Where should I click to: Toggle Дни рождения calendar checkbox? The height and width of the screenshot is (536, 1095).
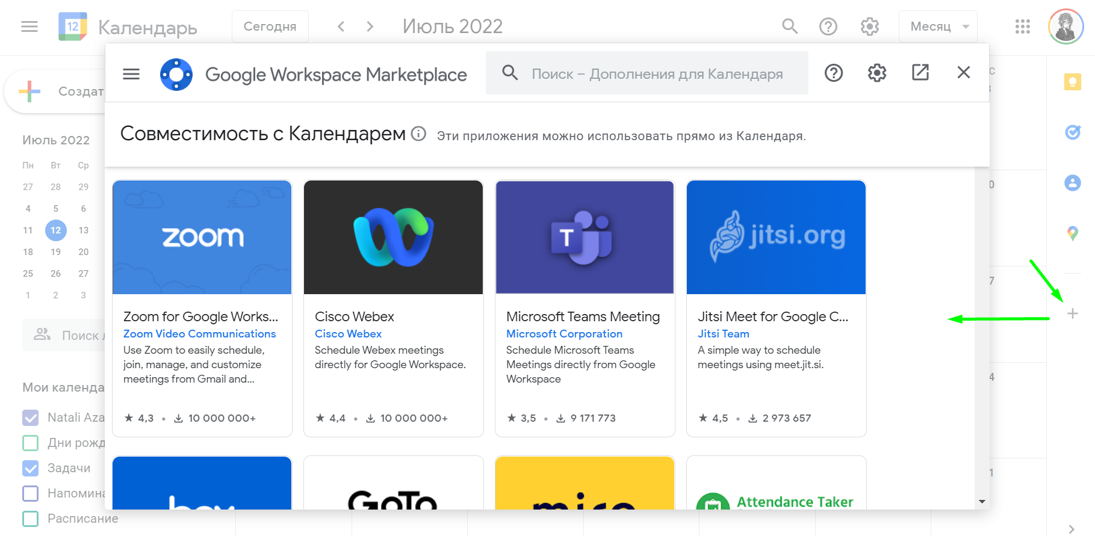(31, 443)
